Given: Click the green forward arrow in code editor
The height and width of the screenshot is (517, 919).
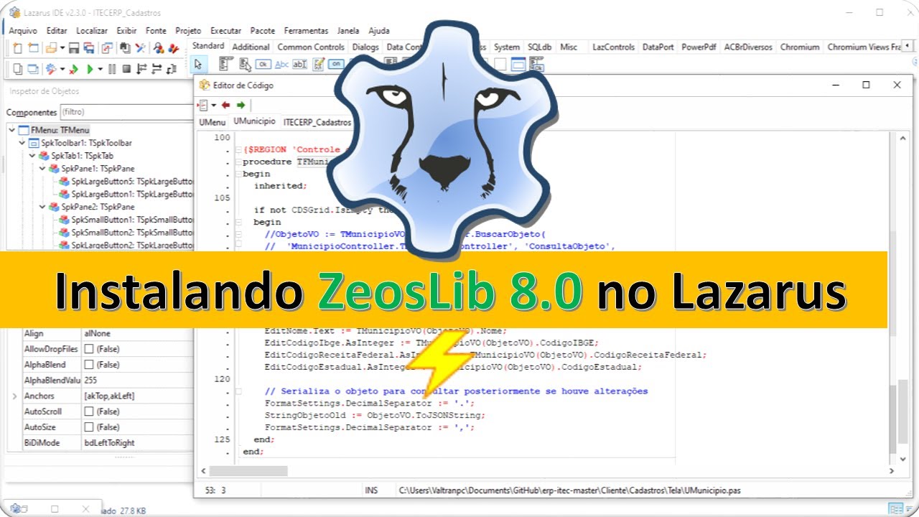Looking at the screenshot, I should [x=241, y=105].
